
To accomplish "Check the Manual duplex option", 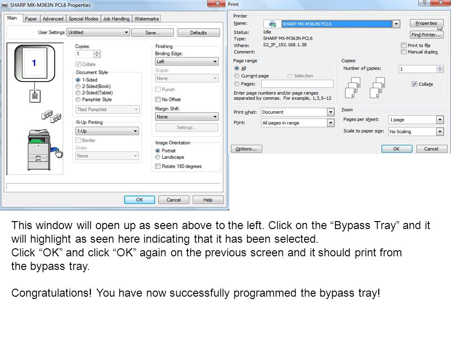I will [x=404, y=52].
